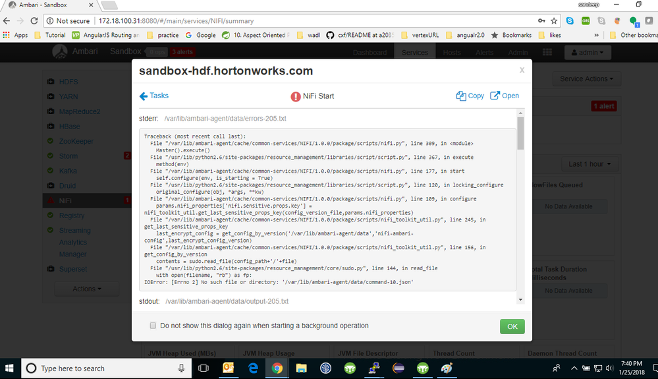Click the green CORS extension icon

coord(586,20)
